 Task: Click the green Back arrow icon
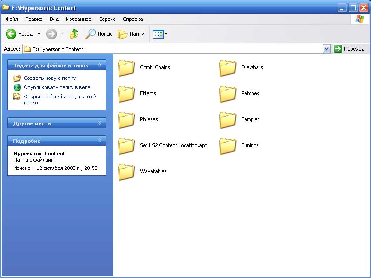[x=11, y=34]
